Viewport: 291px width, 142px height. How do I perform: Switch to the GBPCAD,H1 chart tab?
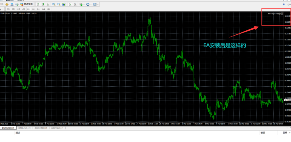57,128
